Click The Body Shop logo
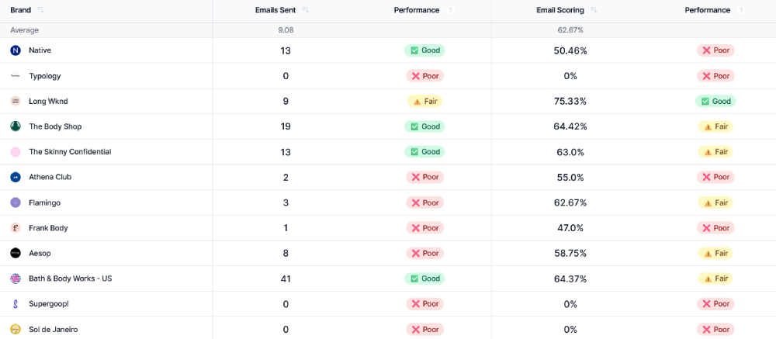 click(16, 126)
